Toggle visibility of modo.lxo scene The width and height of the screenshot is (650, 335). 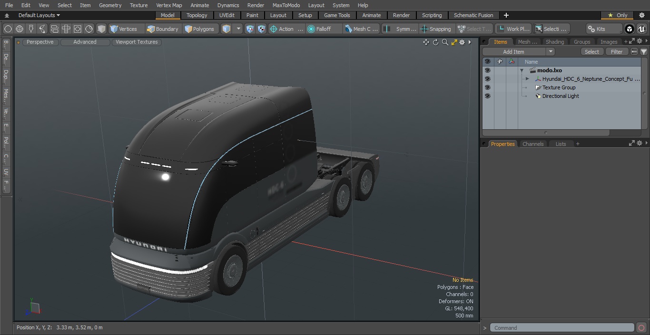[x=487, y=70]
